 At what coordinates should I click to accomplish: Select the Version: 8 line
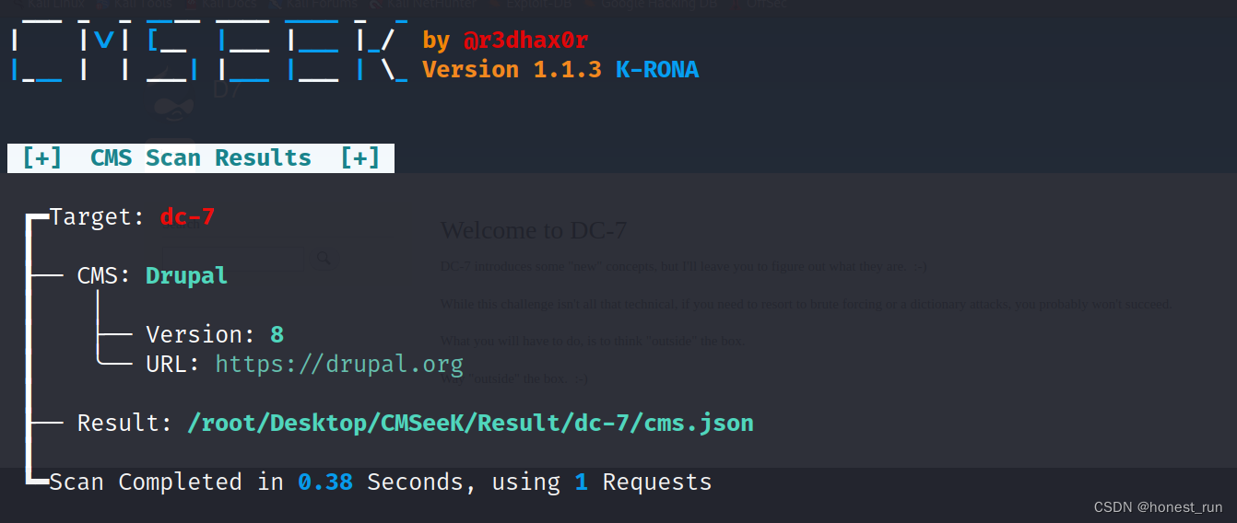pos(215,334)
